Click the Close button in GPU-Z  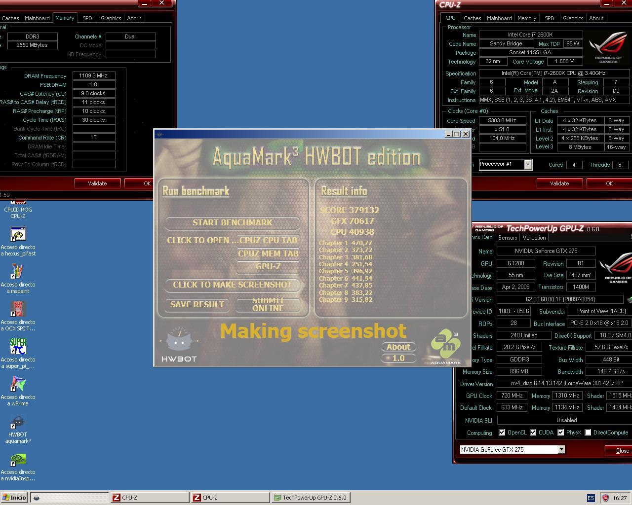tap(620, 450)
